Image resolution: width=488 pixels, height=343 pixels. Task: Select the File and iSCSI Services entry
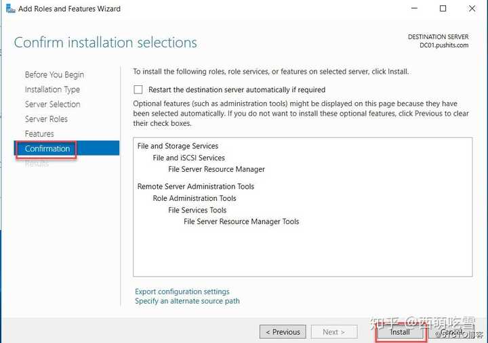coord(188,158)
